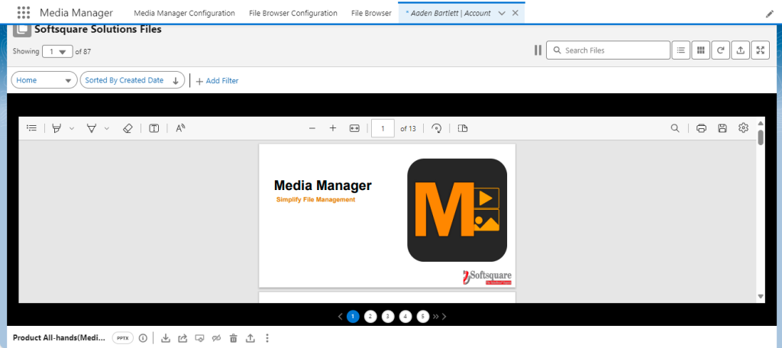Viewport: 782px width, 348px height.
Task: Switch to list view icon
Action: tap(680, 50)
